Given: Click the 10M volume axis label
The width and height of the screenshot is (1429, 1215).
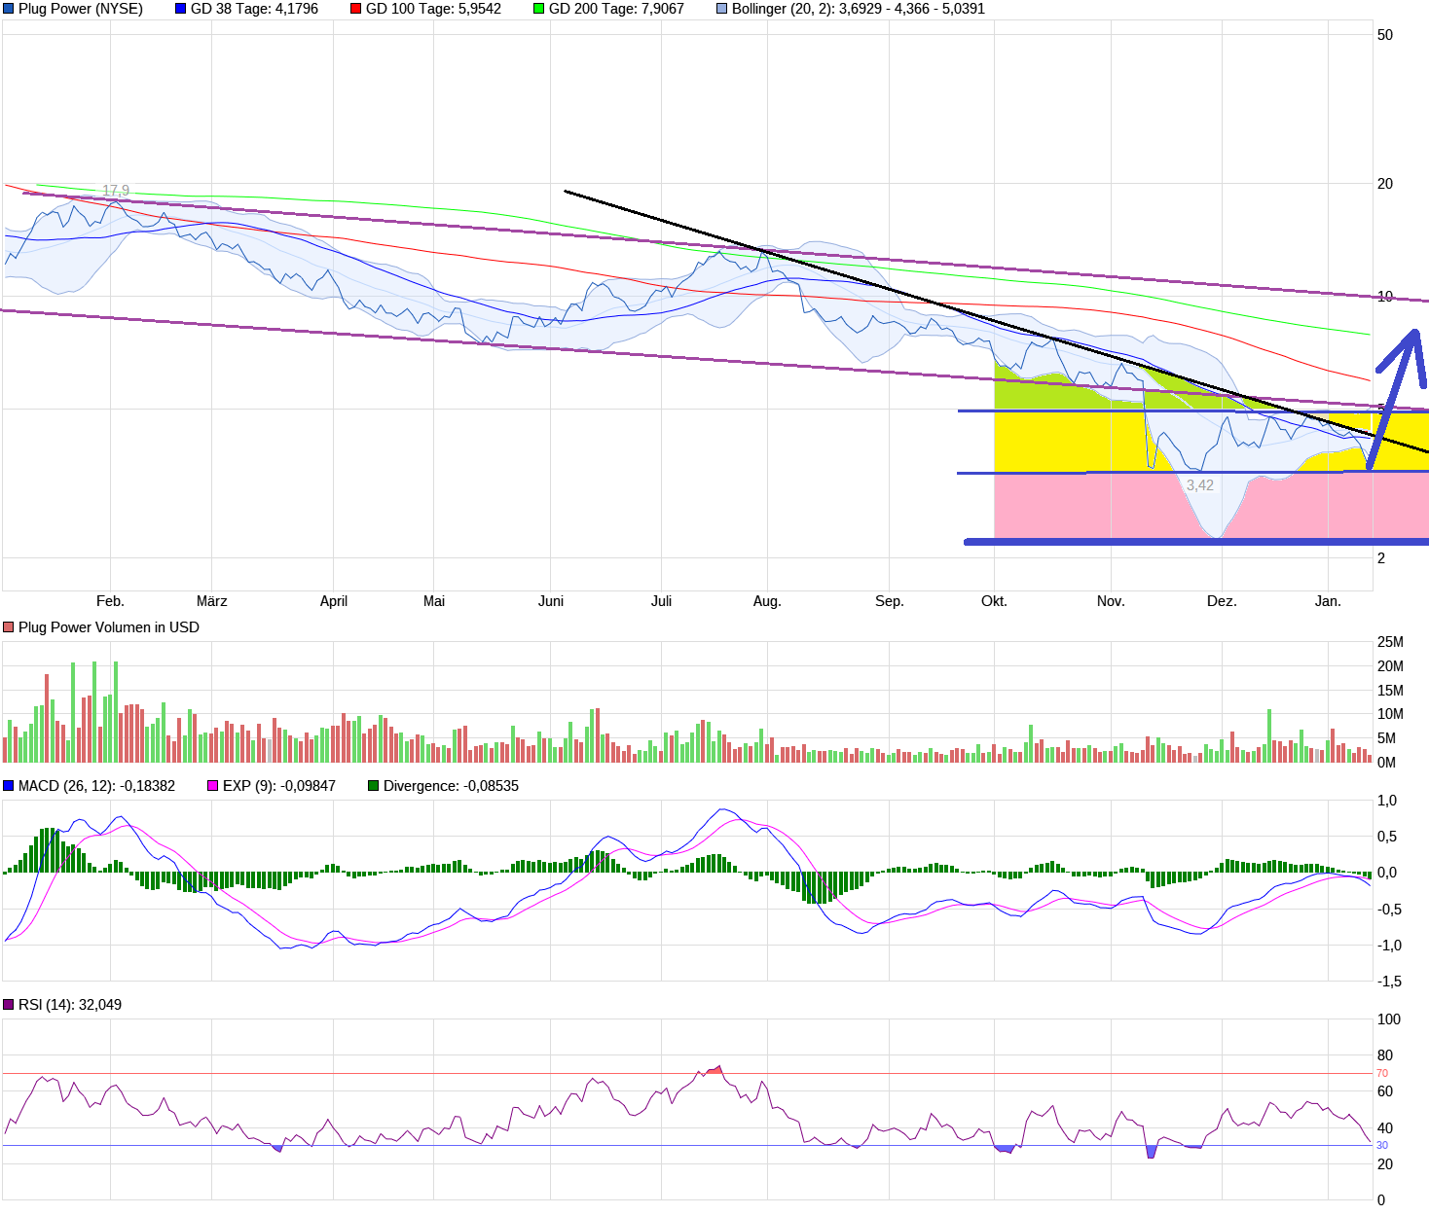Looking at the screenshot, I should (1390, 714).
